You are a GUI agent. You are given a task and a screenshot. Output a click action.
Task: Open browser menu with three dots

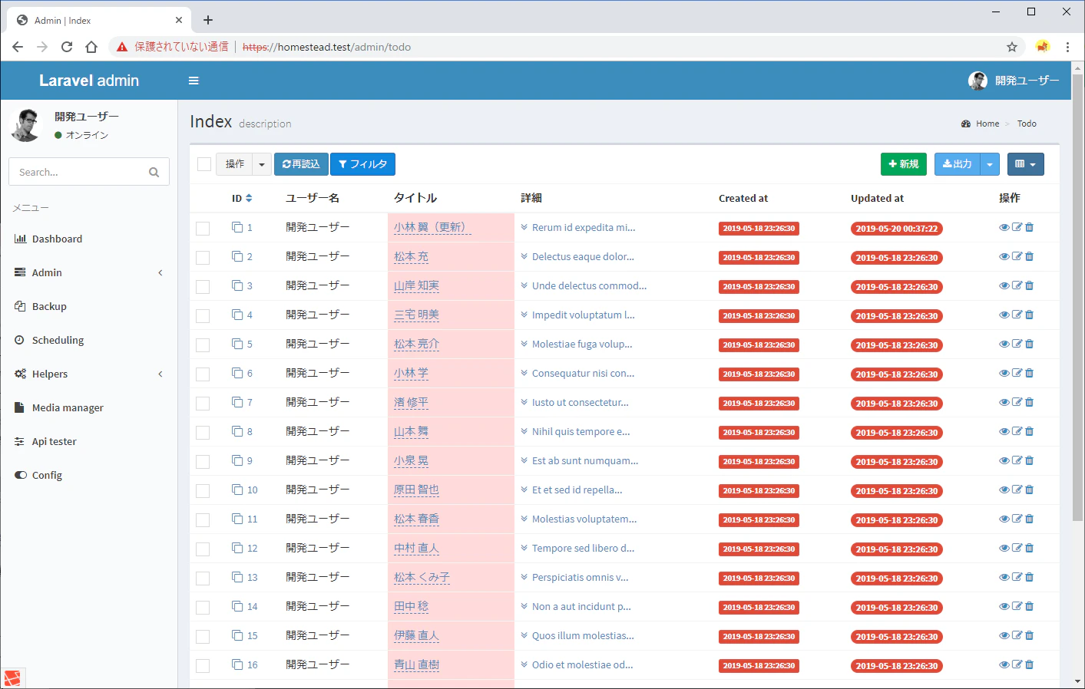(1067, 47)
